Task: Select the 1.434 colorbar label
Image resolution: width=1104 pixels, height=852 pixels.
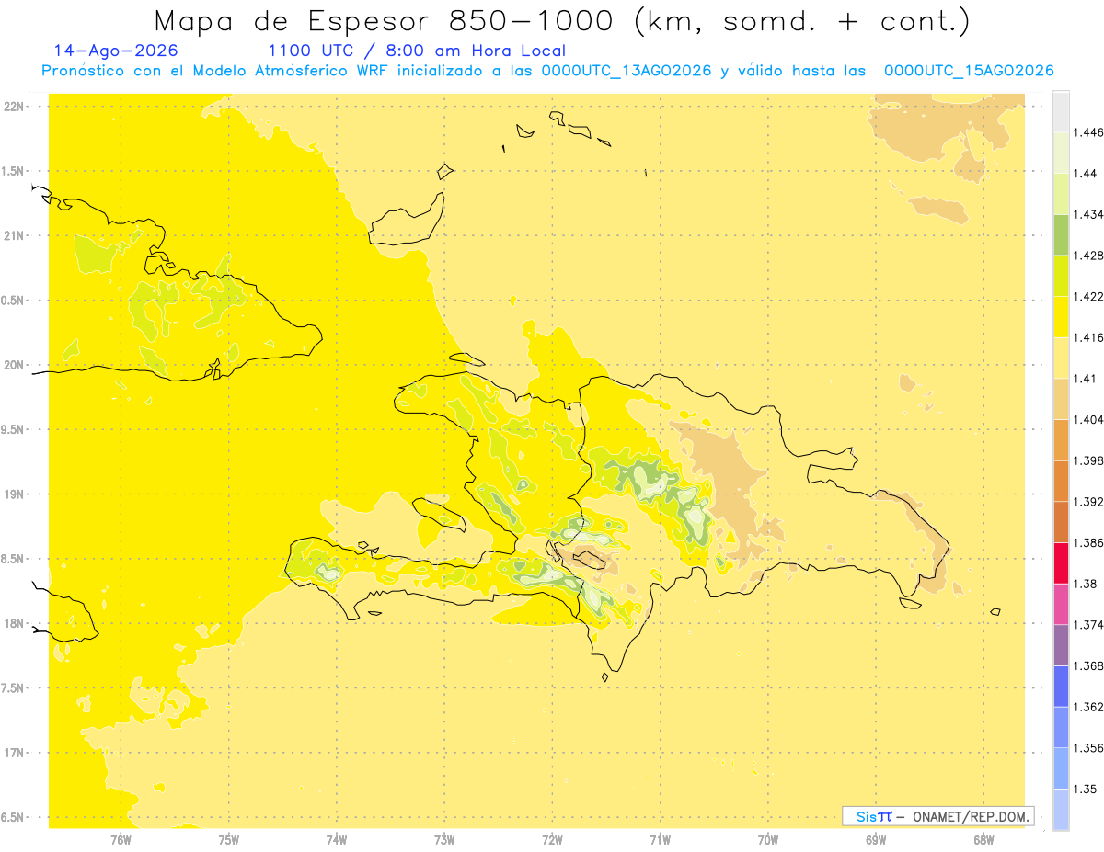Action: 1090,214
